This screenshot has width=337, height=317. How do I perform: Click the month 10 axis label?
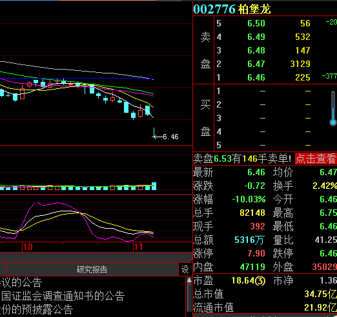click(x=28, y=247)
